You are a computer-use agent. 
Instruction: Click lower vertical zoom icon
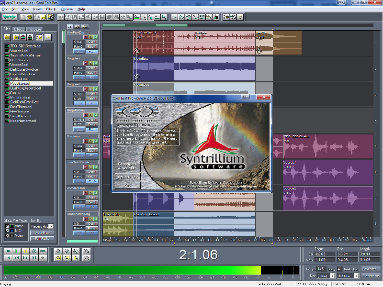click(87, 257)
